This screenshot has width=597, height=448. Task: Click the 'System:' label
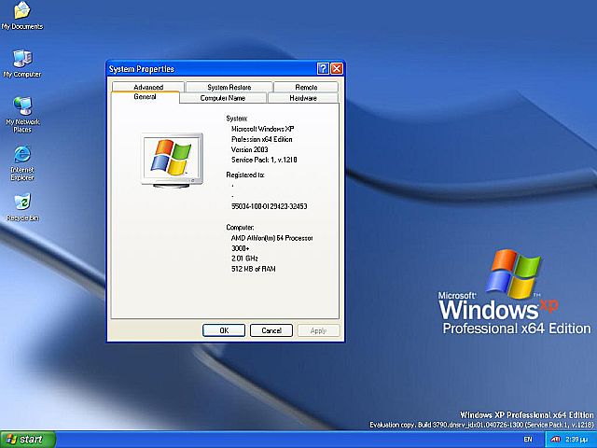[x=236, y=119]
